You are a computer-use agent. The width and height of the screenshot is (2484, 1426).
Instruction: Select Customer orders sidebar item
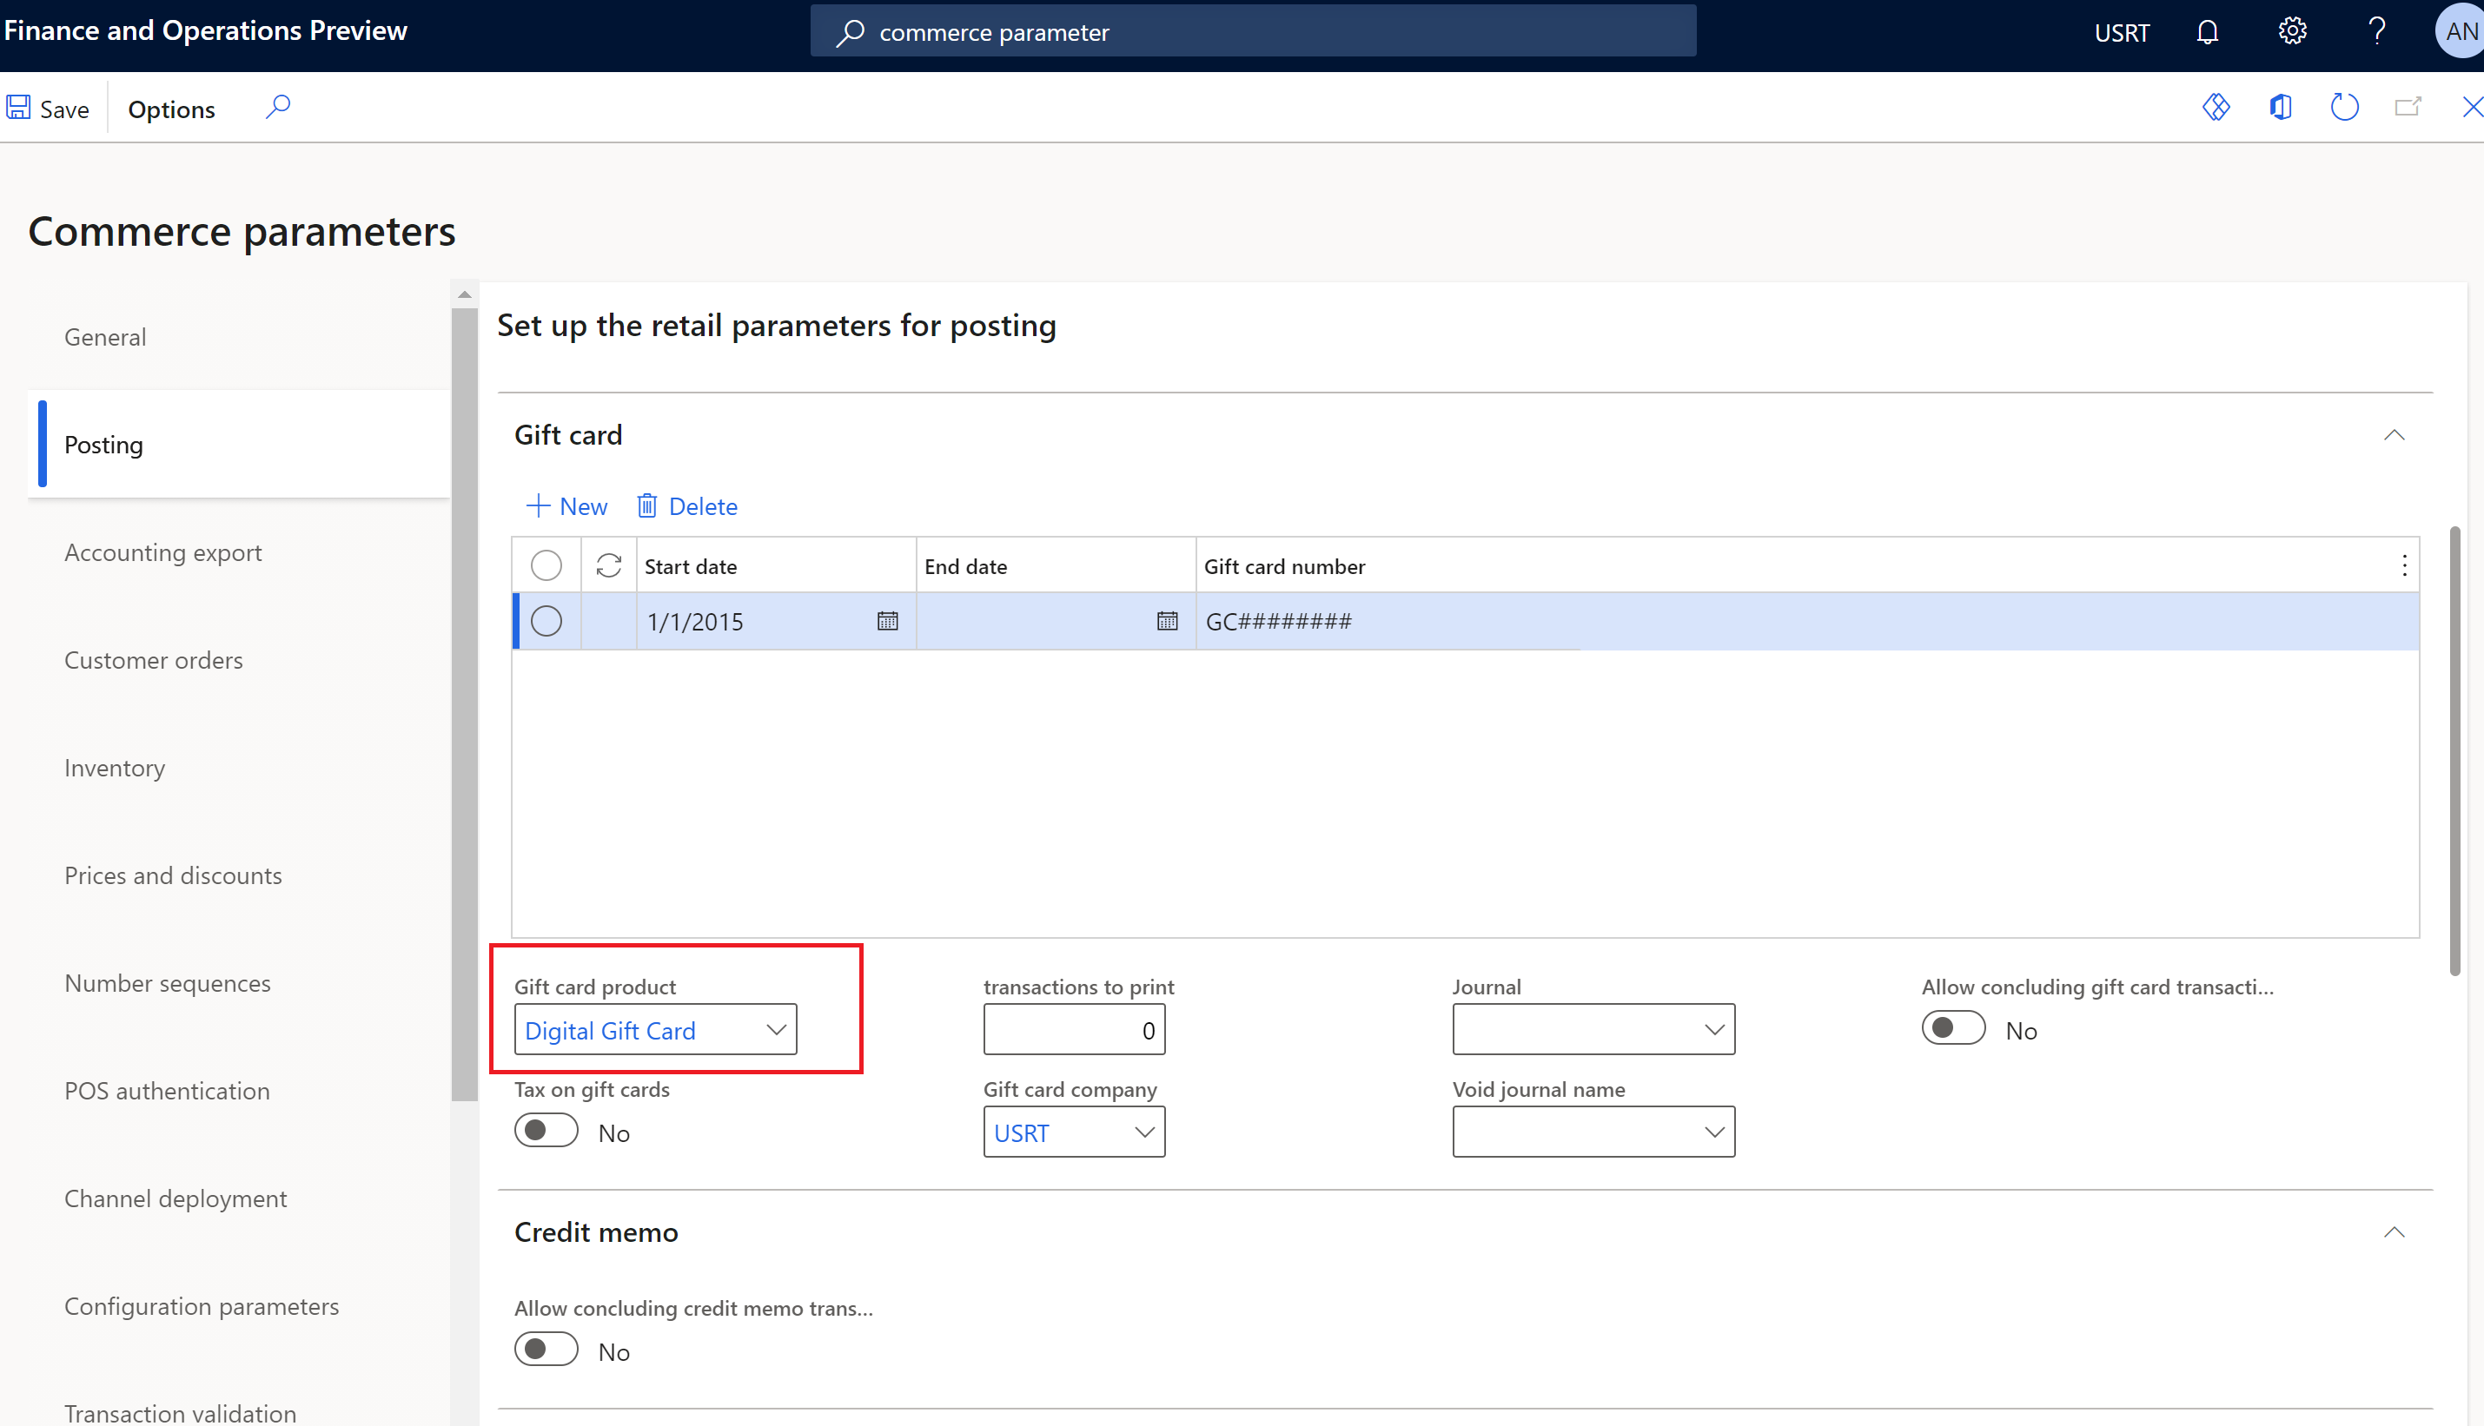click(154, 658)
